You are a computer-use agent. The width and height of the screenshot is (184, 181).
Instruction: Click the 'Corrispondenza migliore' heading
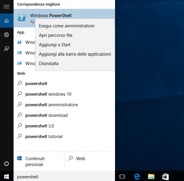[38, 4]
